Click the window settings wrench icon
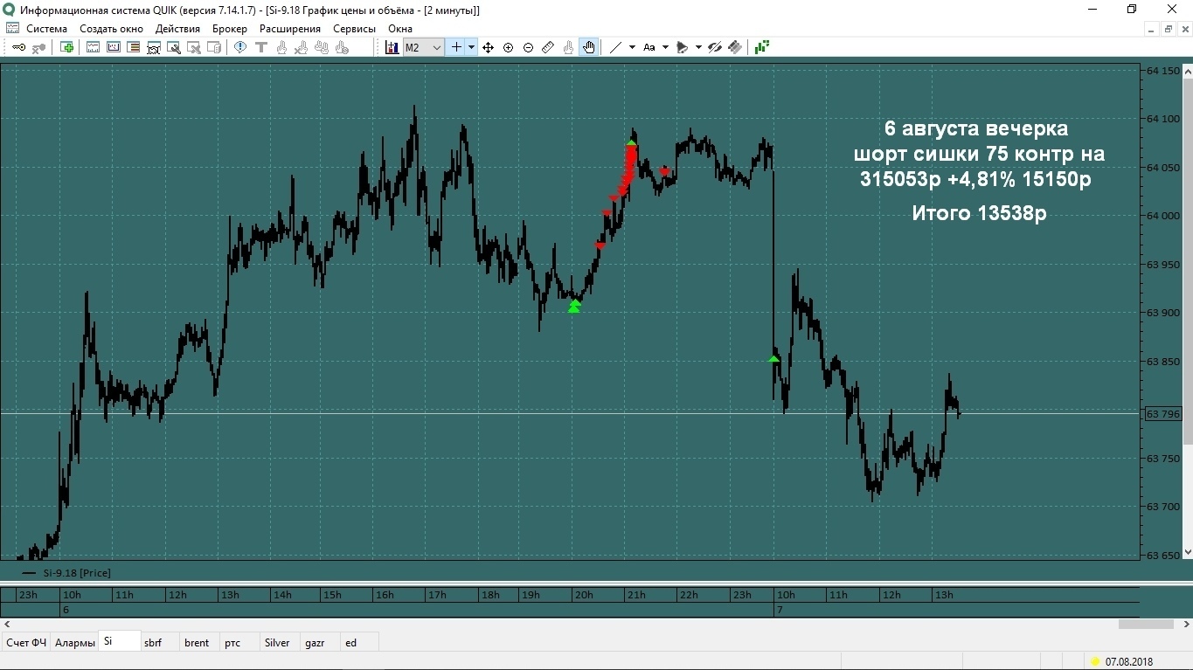This screenshot has height=670, width=1193. pyautogui.click(x=173, y=47)
